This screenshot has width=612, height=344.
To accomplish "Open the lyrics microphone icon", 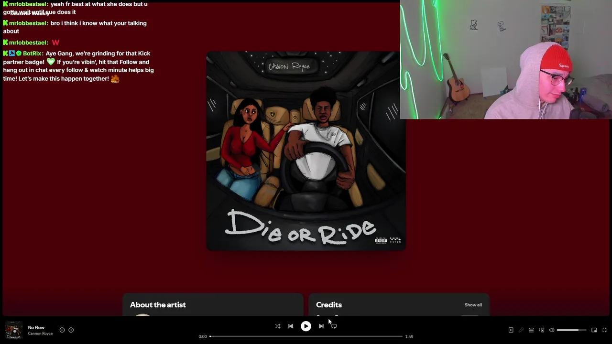I will (521, 330).
